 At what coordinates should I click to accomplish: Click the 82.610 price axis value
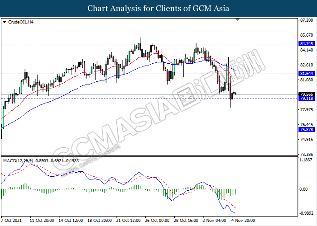[307, 65]
